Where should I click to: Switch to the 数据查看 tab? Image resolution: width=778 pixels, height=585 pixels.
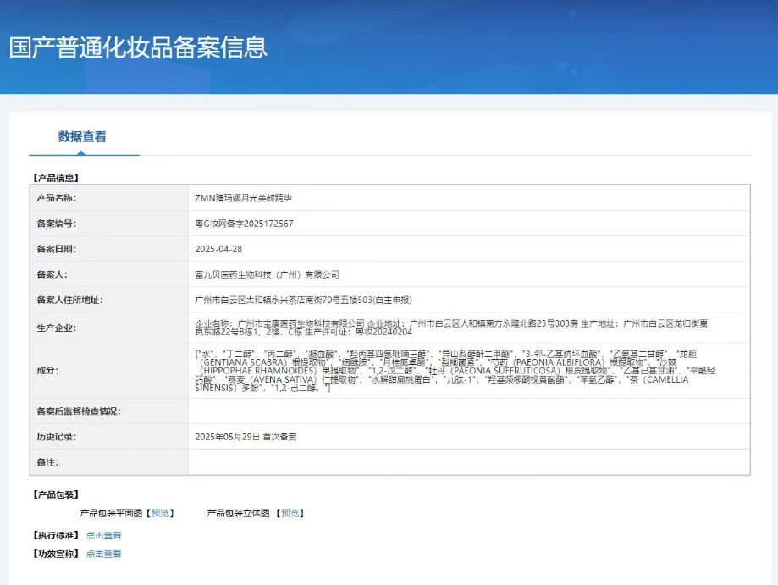pyautogui.click(x=82, y=137)
